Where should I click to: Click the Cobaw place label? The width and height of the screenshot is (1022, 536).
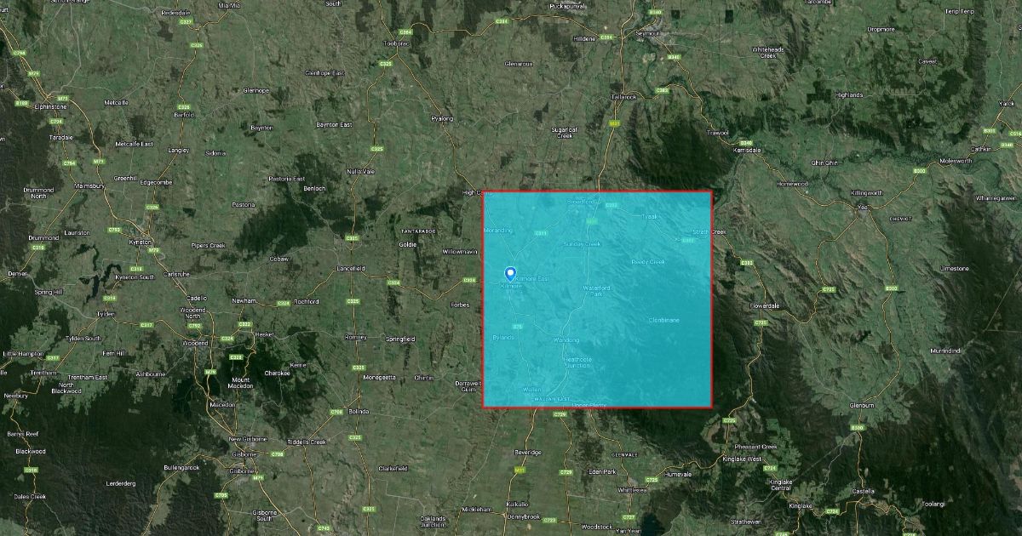coord(278,258)
